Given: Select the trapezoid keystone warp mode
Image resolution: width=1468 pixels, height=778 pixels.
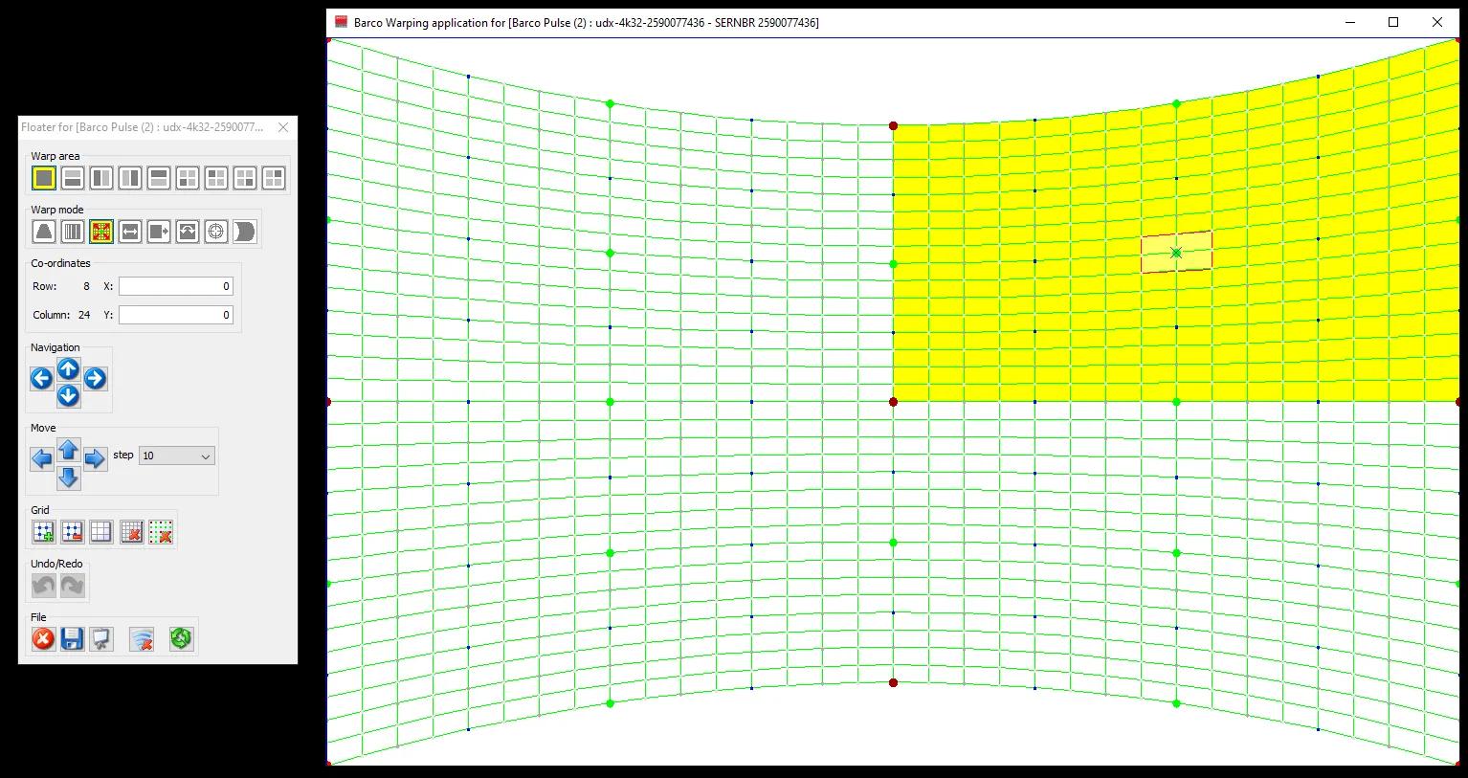Looking at the screenshot, I should click(x=44, y=232).
